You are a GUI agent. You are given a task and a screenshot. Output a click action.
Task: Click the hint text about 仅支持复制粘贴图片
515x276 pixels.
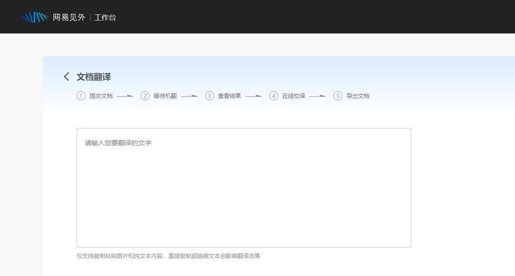[x=168, y=256]
